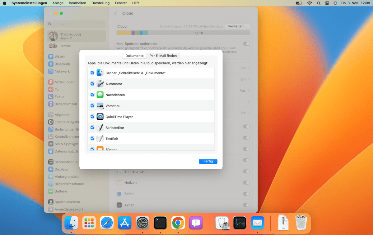Click the date and time in menu bar
373x235 pixels.
click(x=355, y=3)
